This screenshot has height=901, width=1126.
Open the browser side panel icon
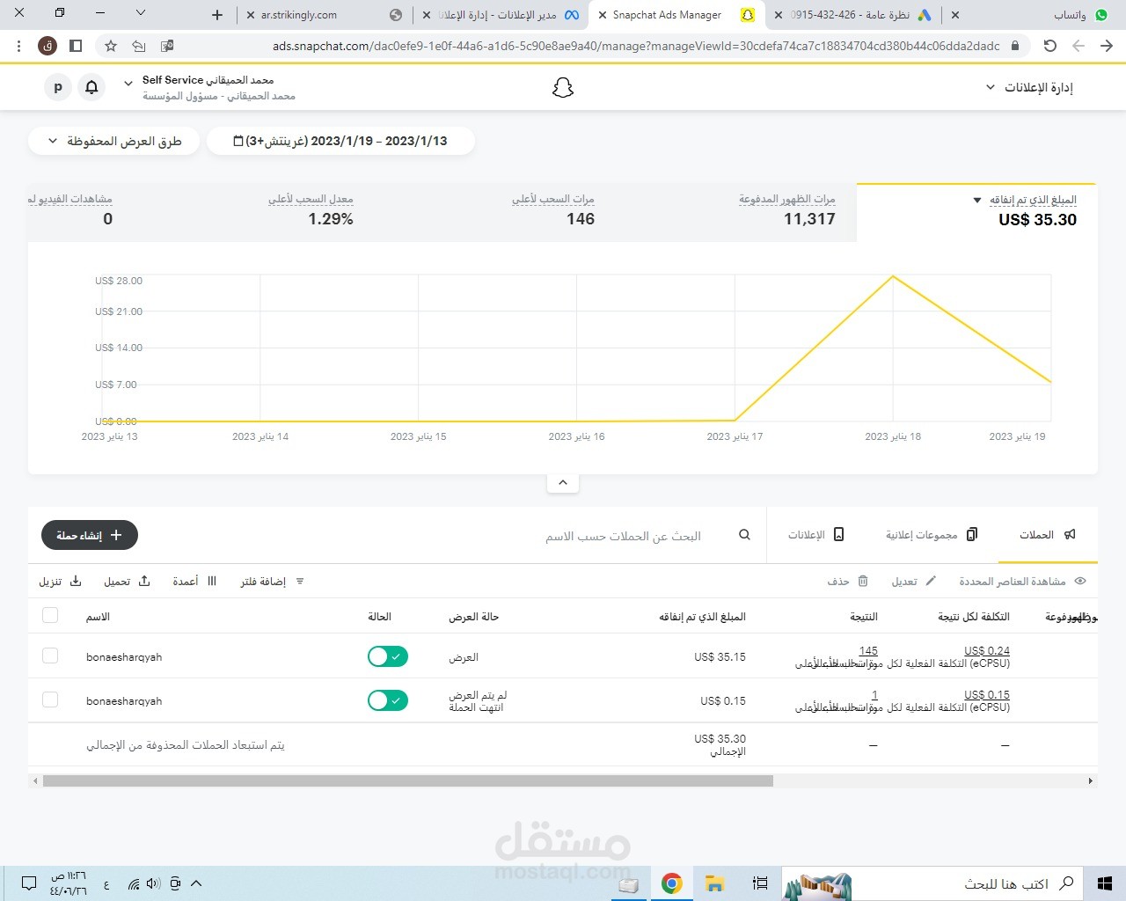pos(76,46)
